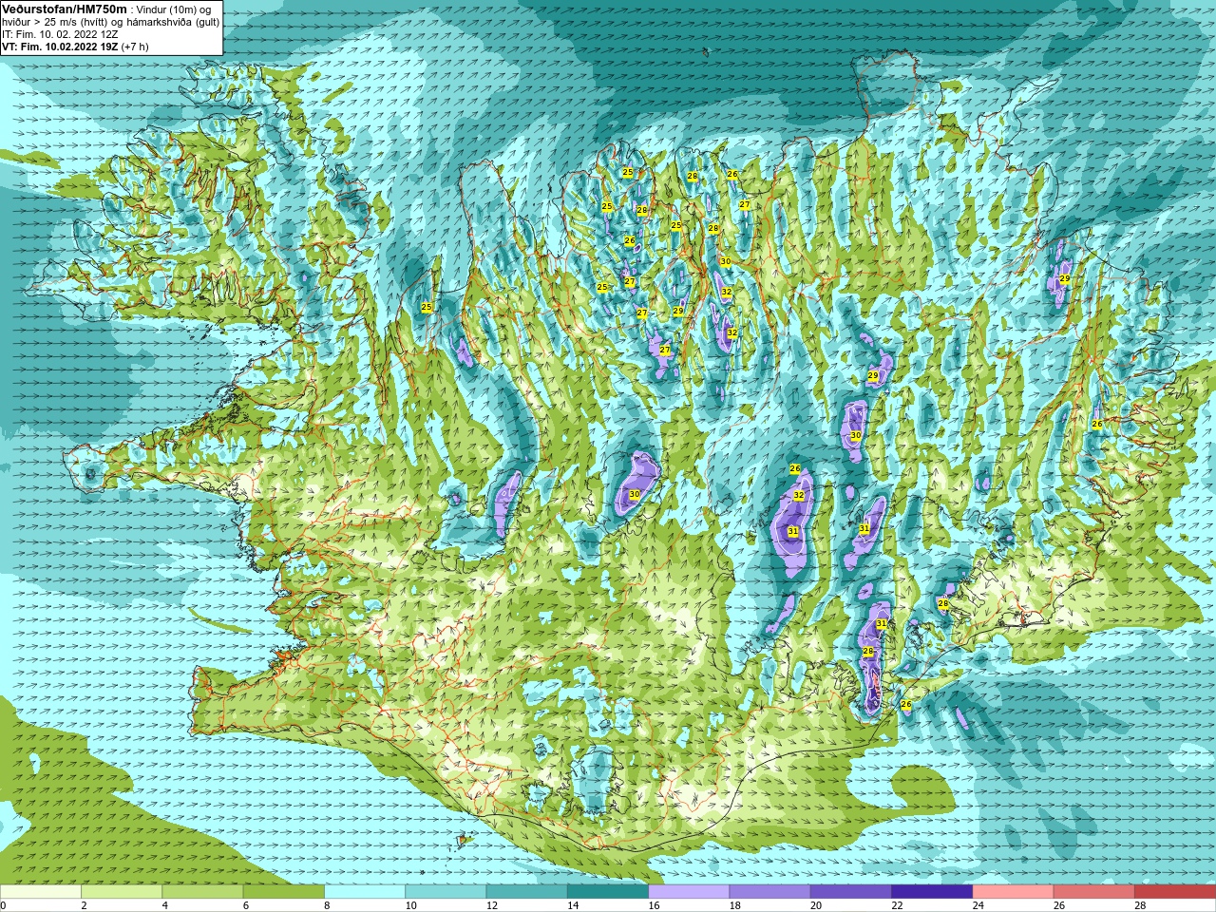Viewport: 1216px width, 912px height.
Task: Click the '(+7 h)' forecast offset text
Action: 135,47
